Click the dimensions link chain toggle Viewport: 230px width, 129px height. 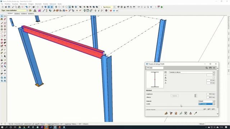(x=195, y=96)
